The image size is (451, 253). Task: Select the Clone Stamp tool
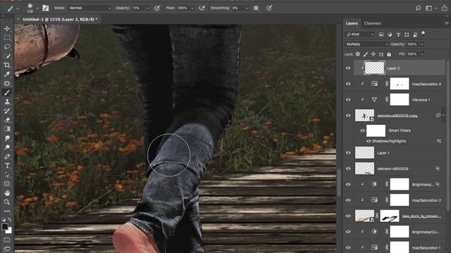tap(7, 102)
